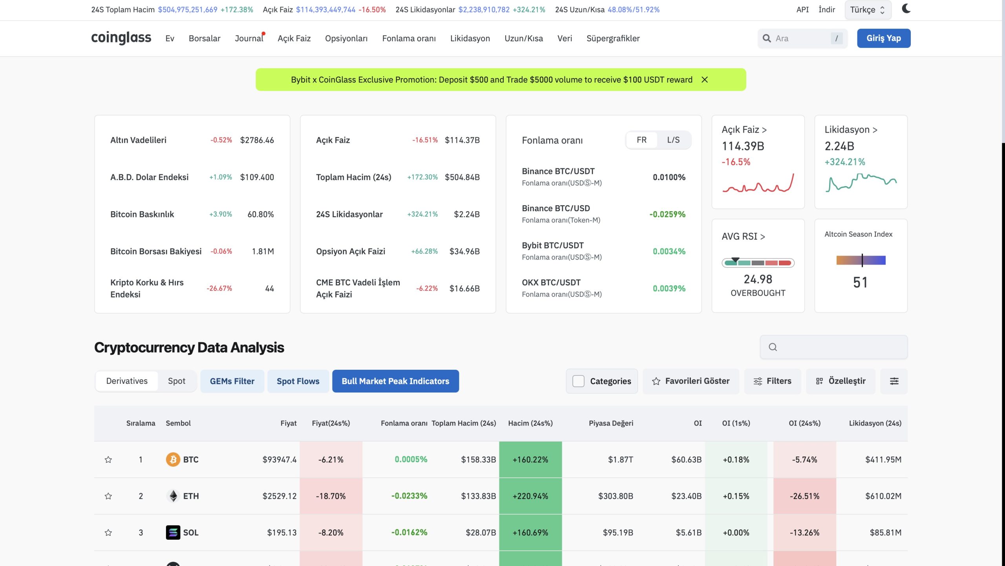Switch table to Derivatives view
This screenshot has width=1005, height=566.
tap(127, 381)
